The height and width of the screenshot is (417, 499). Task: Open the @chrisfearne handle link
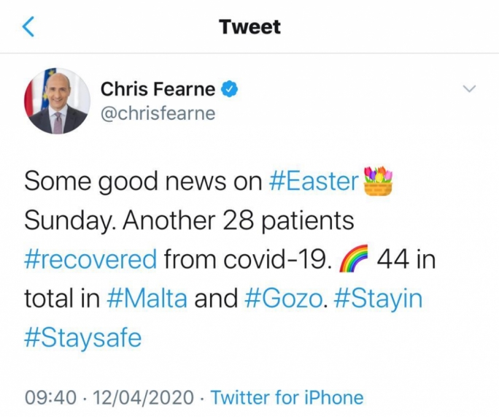[158, 114]
